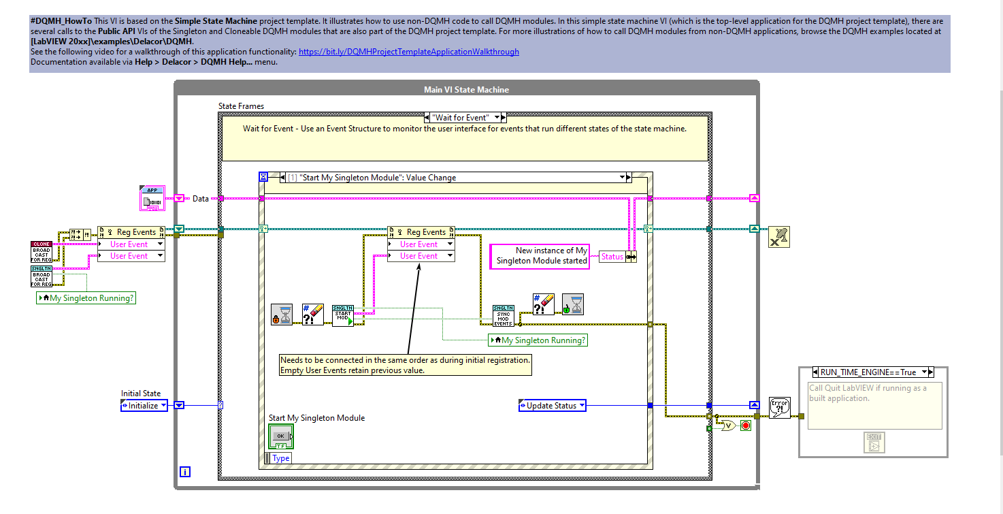The image size is (1003, 514).
Task: Select the CLONE Broadcast For Reg VI
Action: [x=42, y=251]
